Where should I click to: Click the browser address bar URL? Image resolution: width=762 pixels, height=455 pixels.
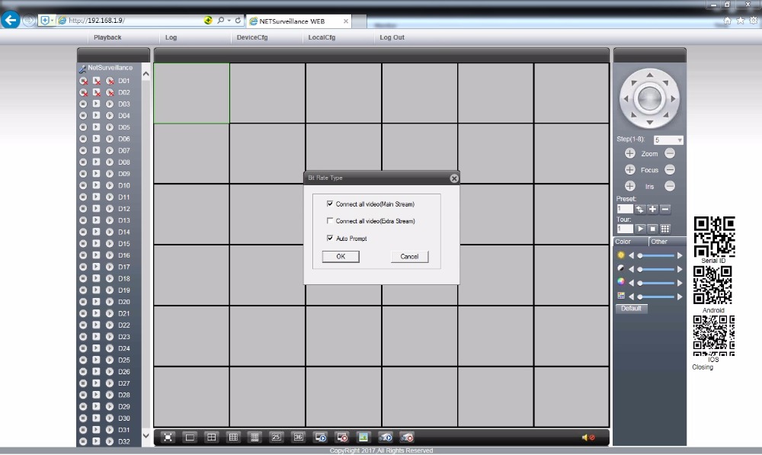pos(96,21)
